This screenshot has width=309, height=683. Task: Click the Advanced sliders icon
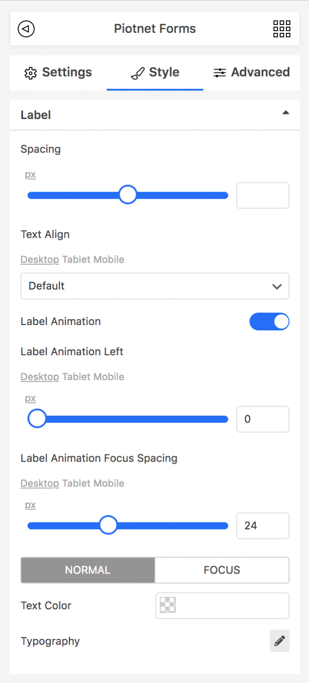point(220,72)
